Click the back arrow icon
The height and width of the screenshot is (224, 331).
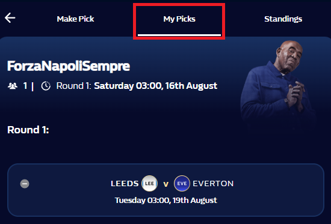pyautogui.click(x=10, y=17)
